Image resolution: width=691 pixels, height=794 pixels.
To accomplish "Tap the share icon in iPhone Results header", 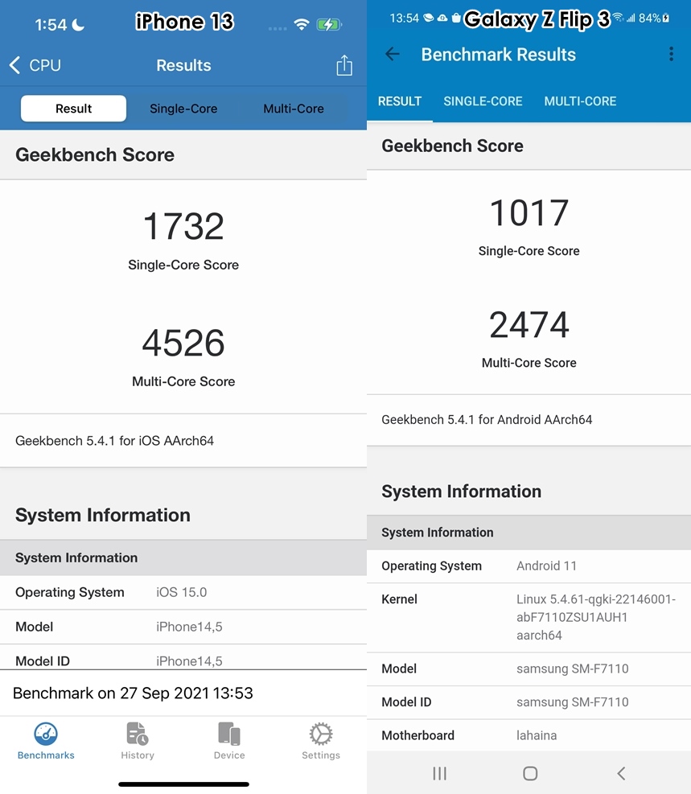I will point(344,66).
